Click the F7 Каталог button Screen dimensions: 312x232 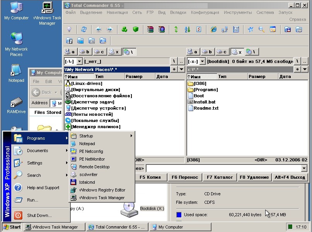pyautogui.click(x=220, y=177)
